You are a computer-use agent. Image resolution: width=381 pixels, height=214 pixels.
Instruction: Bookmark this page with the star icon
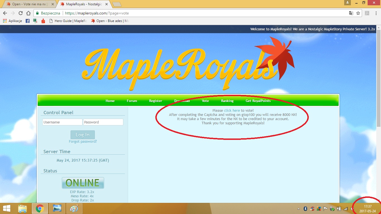(358, 13)
